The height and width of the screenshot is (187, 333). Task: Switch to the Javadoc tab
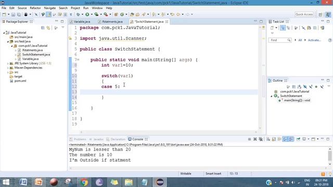click(96, 139)
